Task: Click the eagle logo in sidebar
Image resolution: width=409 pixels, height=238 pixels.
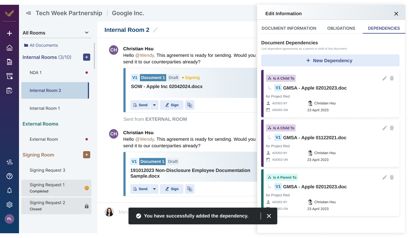Action: (9, 13)
